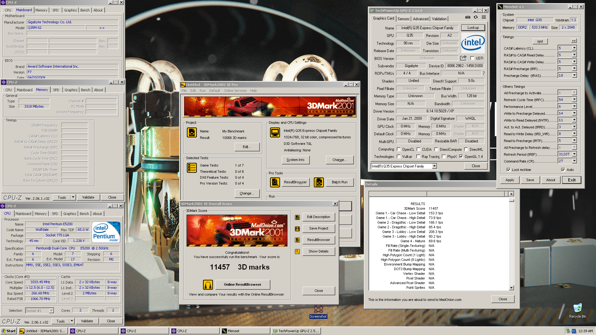Click the Project icon in 3DMark2001
Viewport: 596px width, 335px height.
(192, 132)
